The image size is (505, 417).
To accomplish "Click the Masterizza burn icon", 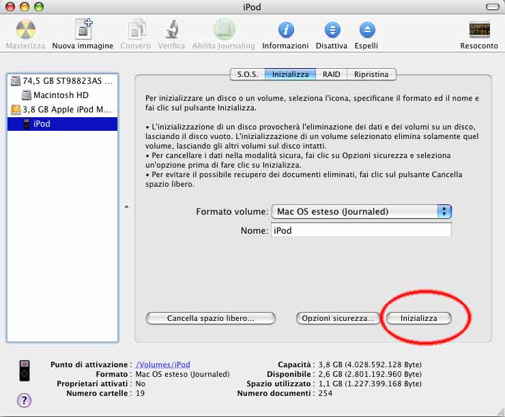I will point(26,30).
